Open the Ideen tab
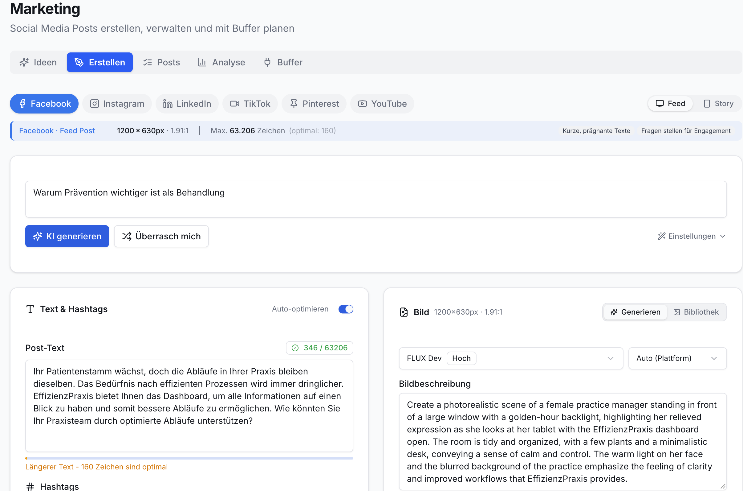The image size is (743, 491). point(38,62)
